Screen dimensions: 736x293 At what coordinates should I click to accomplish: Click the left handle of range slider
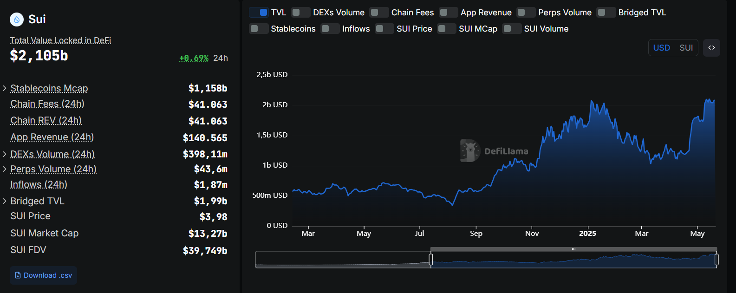(431, 260)
